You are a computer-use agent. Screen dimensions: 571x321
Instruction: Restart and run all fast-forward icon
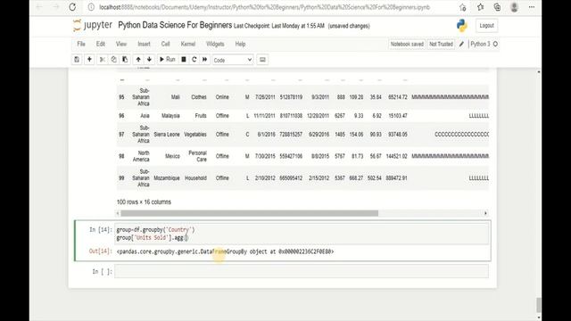click(204, 60)
